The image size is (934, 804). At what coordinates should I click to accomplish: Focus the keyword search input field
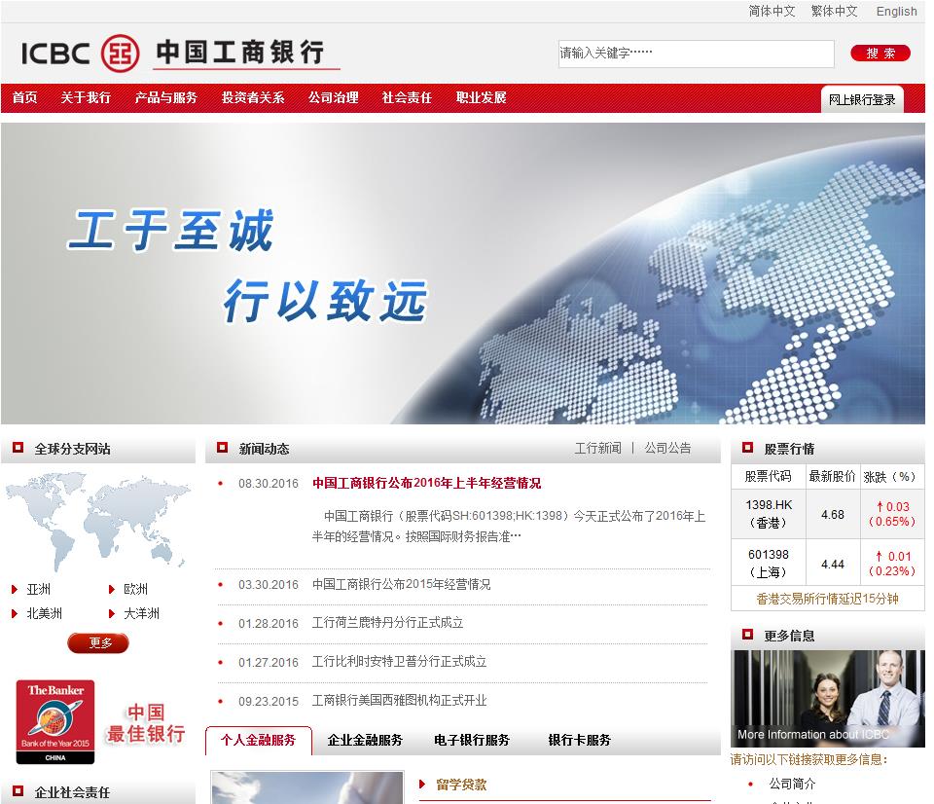(x=696, y=54)
